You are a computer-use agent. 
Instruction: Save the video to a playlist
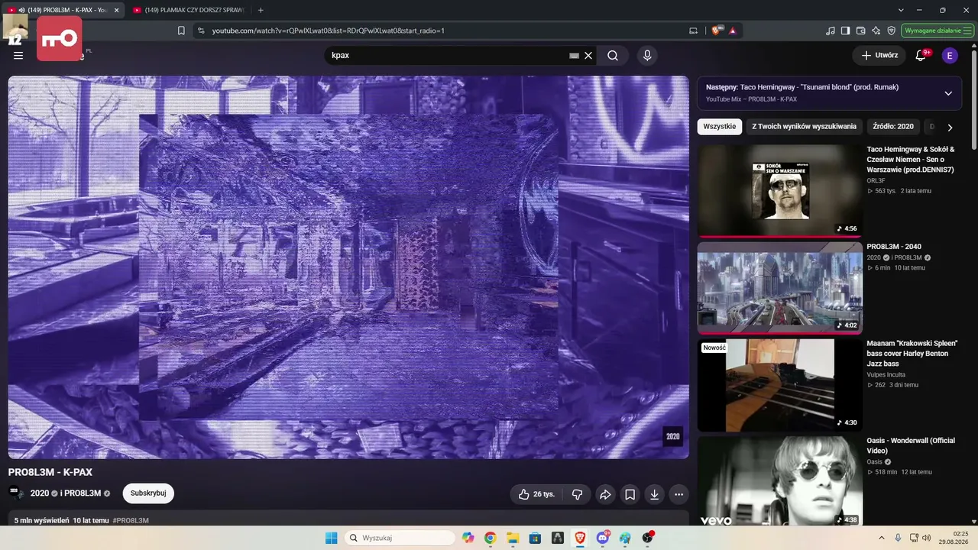[630, 494]
